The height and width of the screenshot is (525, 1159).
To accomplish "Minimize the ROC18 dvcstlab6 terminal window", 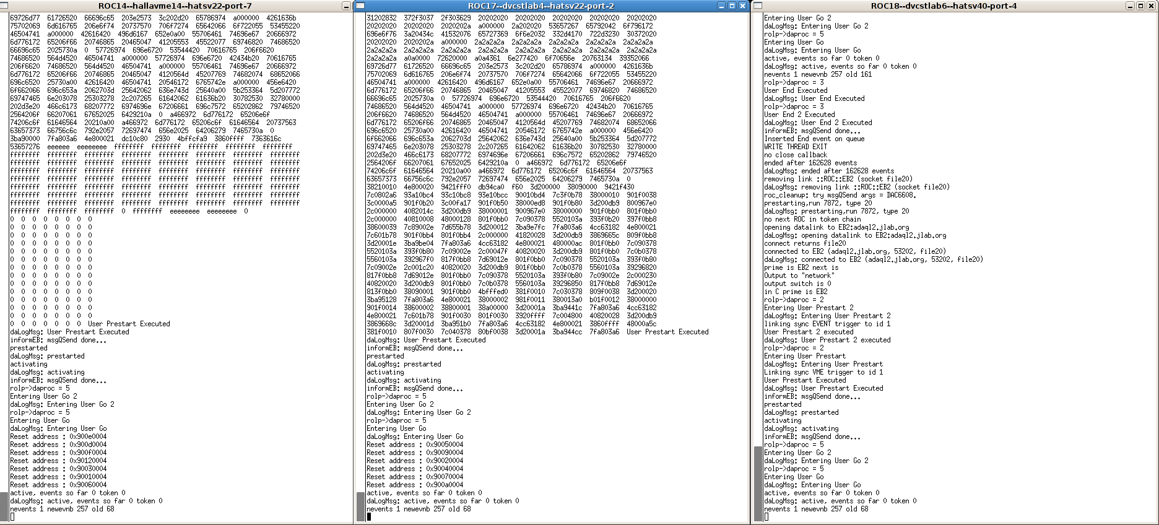I will click(x=1130, y=6).
